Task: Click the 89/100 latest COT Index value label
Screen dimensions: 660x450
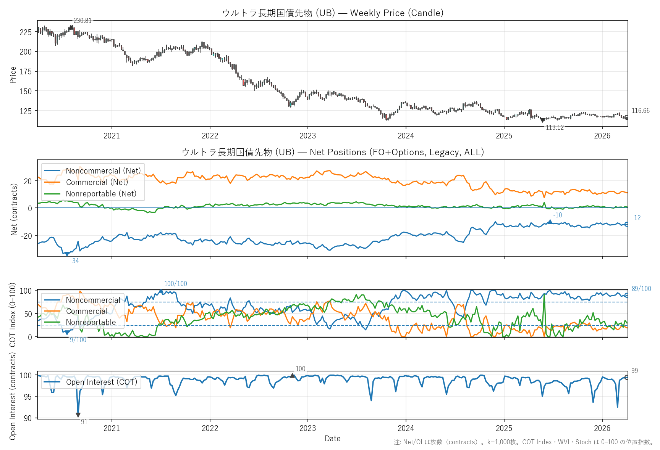Action: pyautogui.click(x=641, y=289)
